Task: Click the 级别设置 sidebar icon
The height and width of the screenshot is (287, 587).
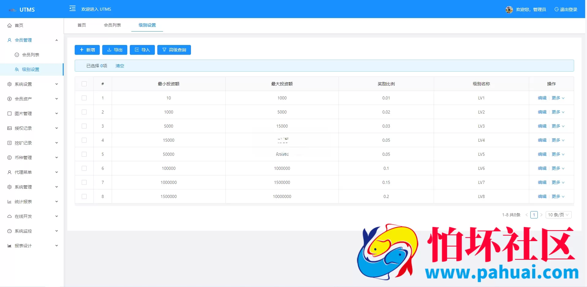Action: pyautogui.click(x=17, y=69)
